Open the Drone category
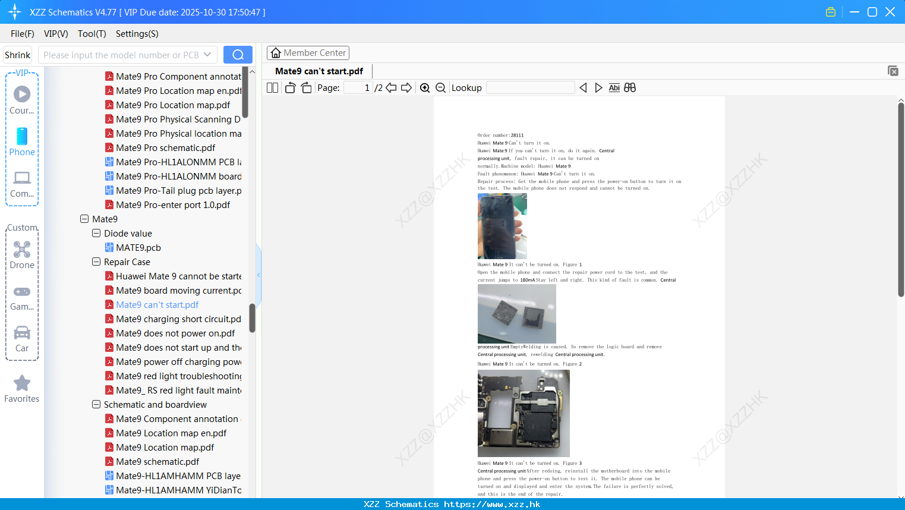The width and height of the screenshot is (905, 510). (22, 255)
